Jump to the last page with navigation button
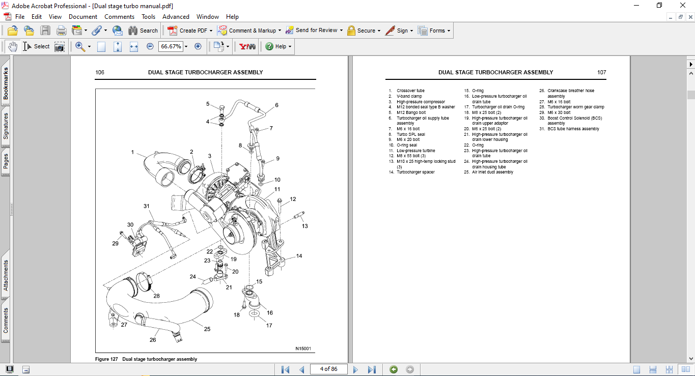Image resolution: width=695 pixels, height=376 pixels. click(x=372, y=369)
